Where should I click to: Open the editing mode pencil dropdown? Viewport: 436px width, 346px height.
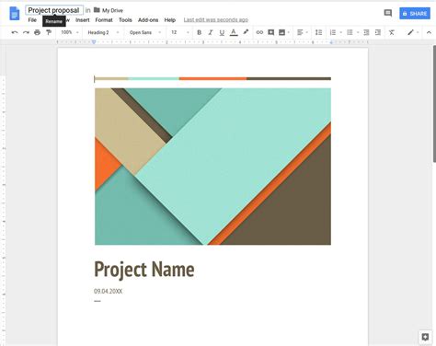pos(413,32)
